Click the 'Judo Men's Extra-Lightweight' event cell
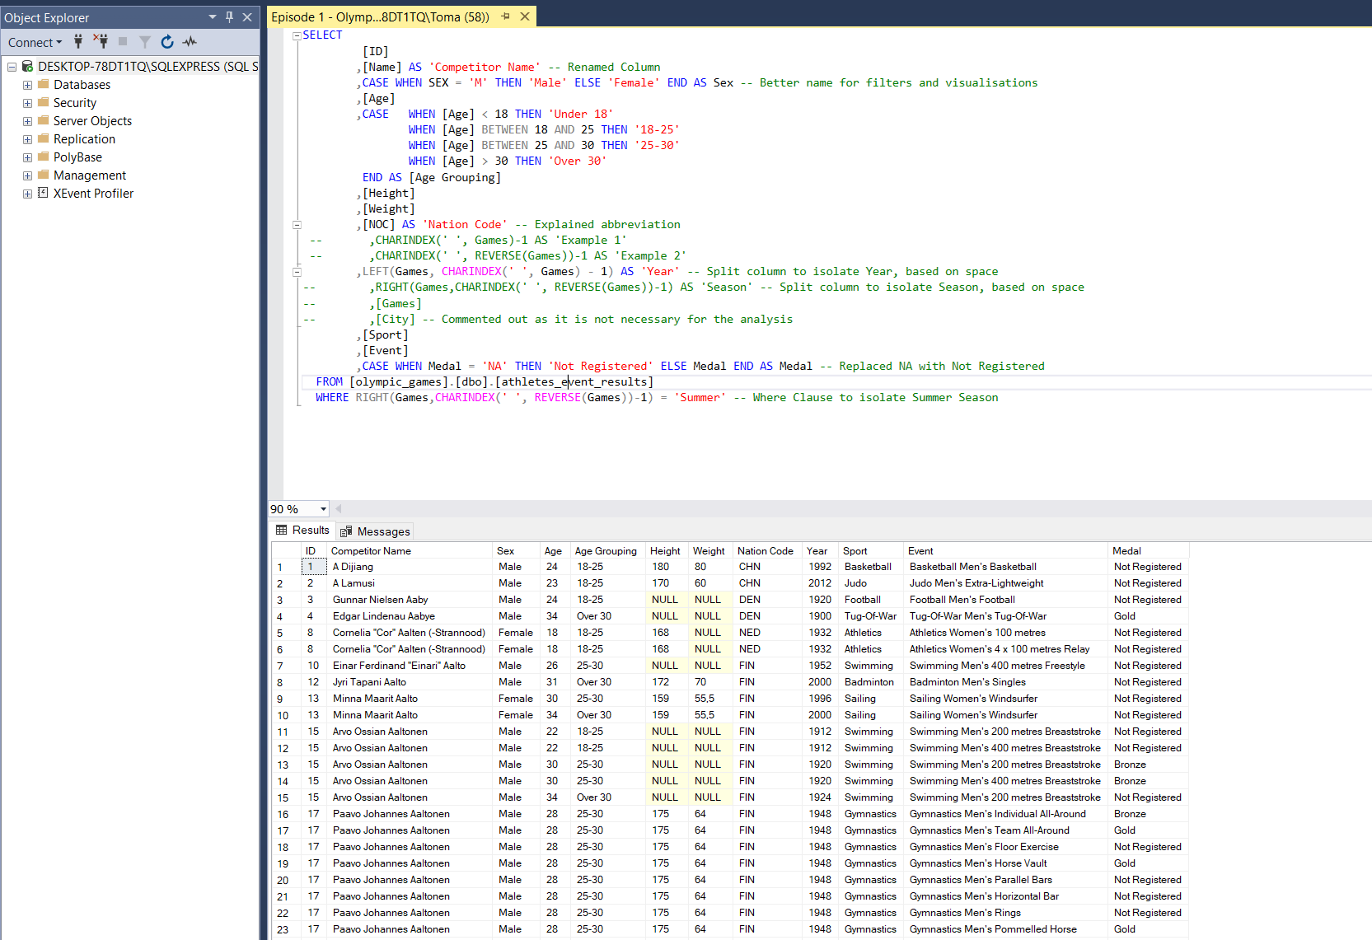1372x940 pixels. pyautogui.click(x=1005, y=583)
